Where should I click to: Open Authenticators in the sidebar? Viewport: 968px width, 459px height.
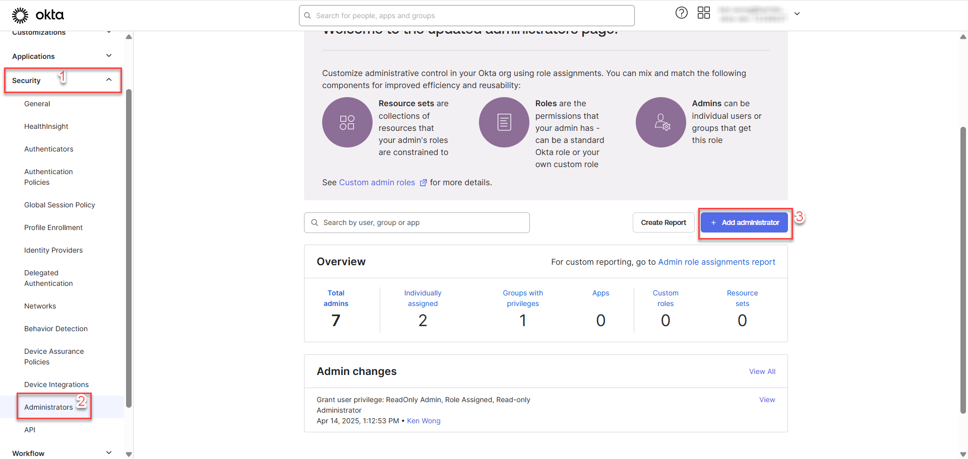pos(48,149)
